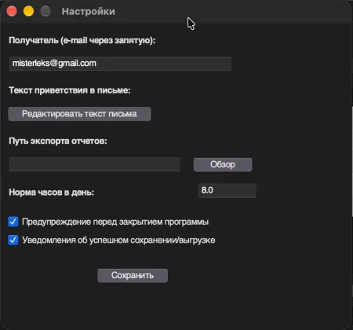Click the 'Получатель (e-mail через запятую):' label
Image resolution: width=353 pixels, height=330 pixels.
click(x=82, y=41)
